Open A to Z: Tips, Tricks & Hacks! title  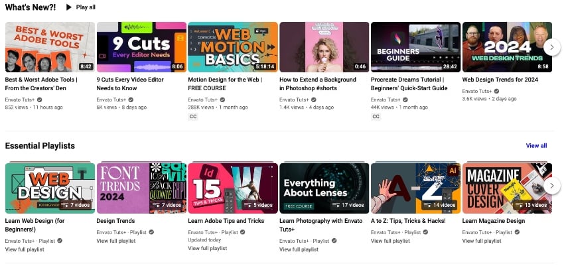tap(408, 221)
